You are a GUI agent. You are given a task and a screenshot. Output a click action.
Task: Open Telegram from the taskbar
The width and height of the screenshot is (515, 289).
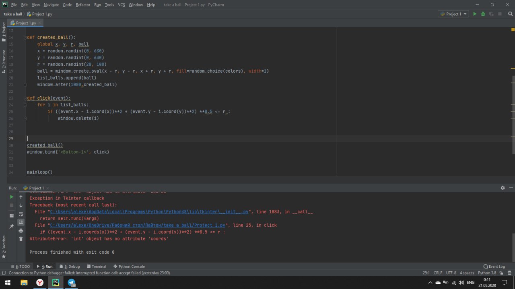click(x=72, y=283)
